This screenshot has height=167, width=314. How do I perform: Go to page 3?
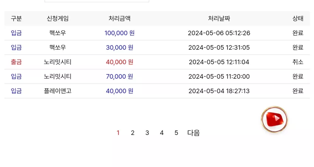147,133
